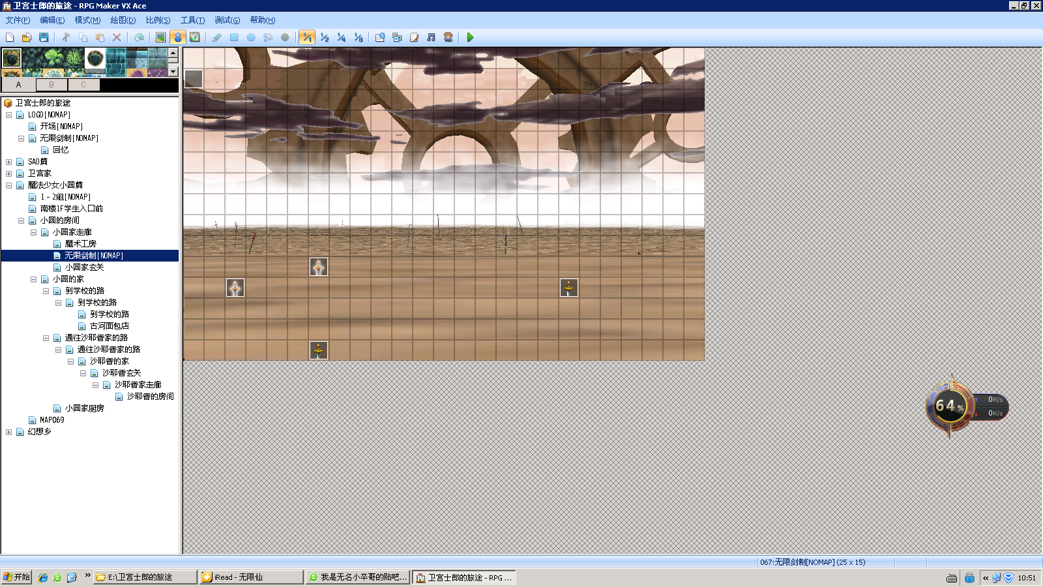This screenshot has height=587, width=1043.
Task: Click the Delete X icon
Action: click(117, 37)
